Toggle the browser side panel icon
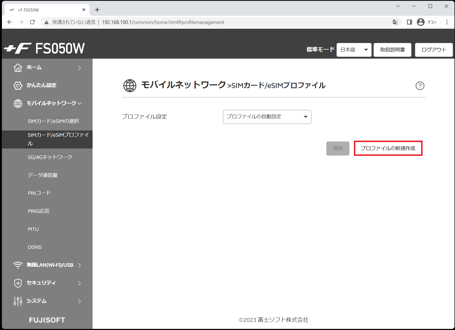 click(409, 22)
